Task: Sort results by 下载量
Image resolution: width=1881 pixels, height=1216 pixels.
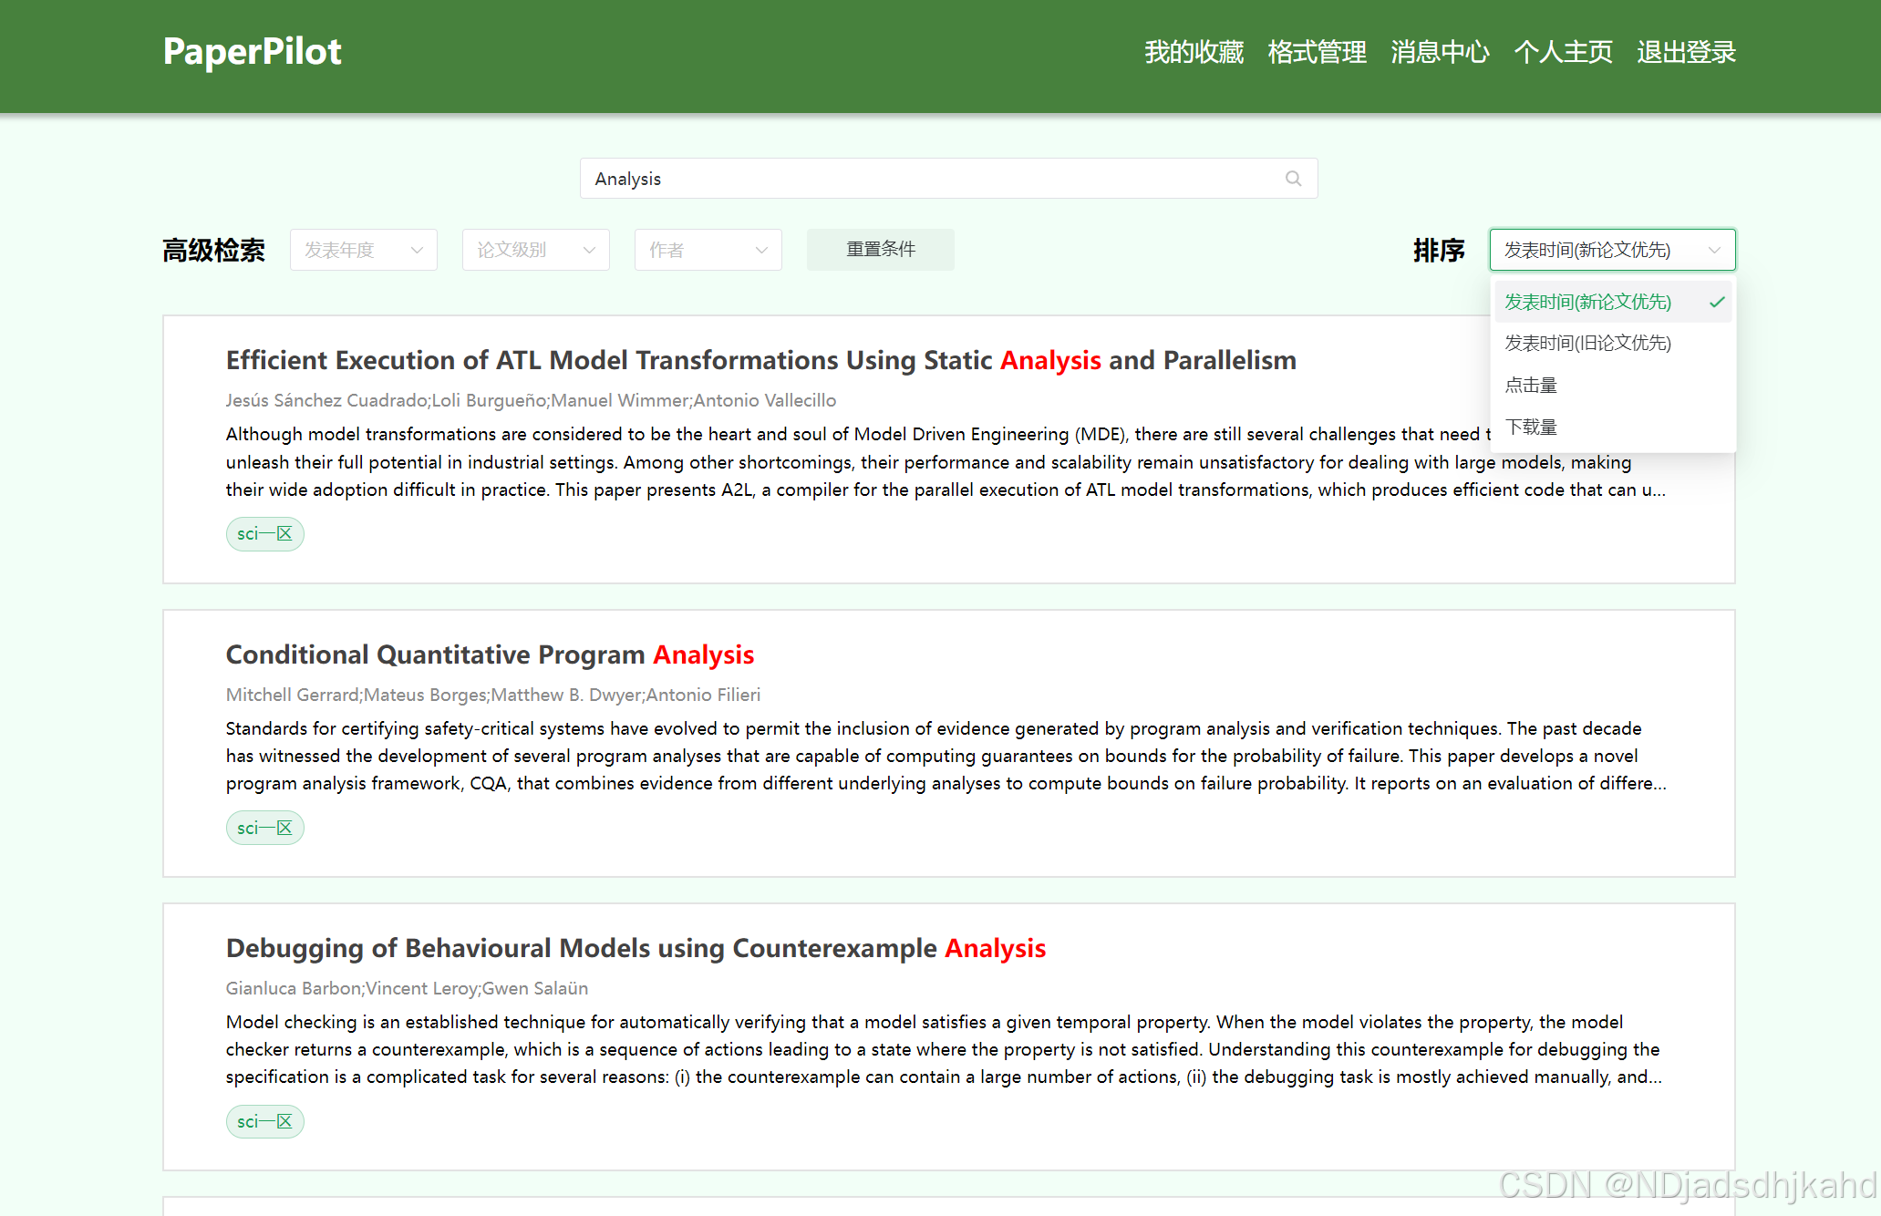Action: [1532, 428]
